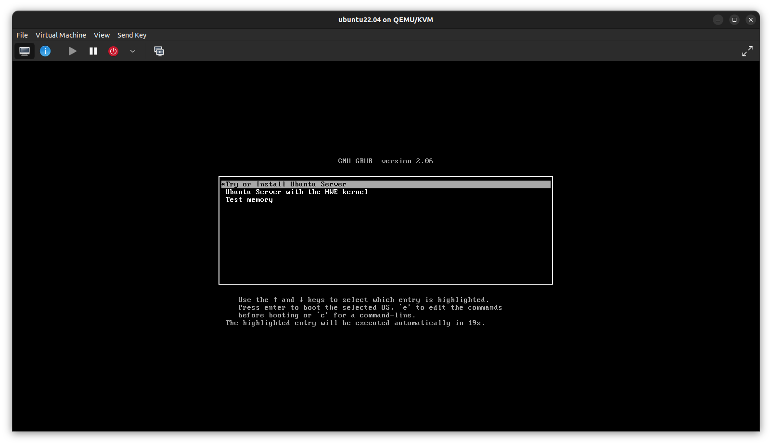Minimize the ubuntu22.04 window

click(x=718, y=20)
